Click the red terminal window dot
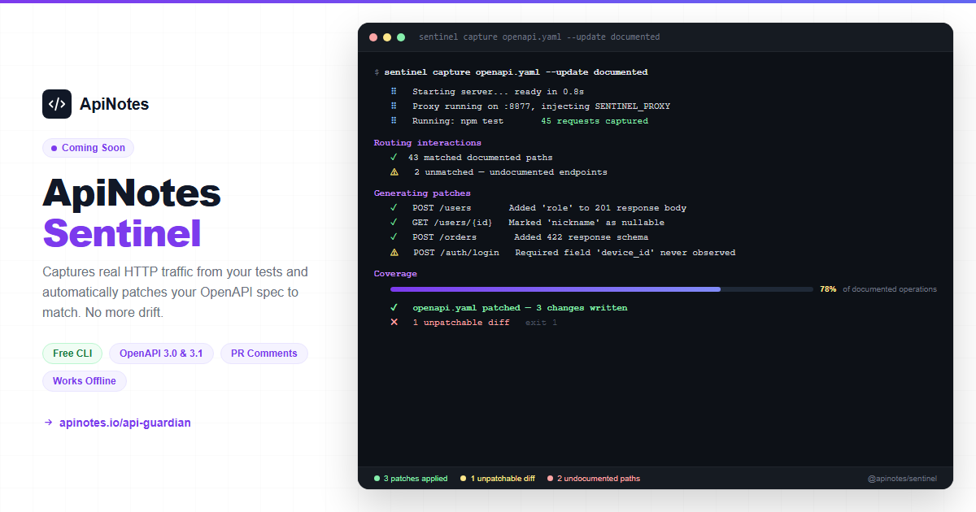976x512 pixels. point(373,37)
